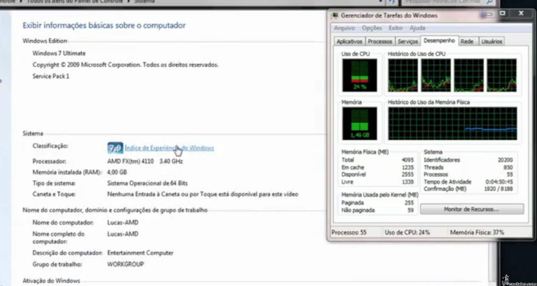Minimize the Gerenciador de Tarefas window
The height and width of the screenshot is (286, 537).
[489, 14]
